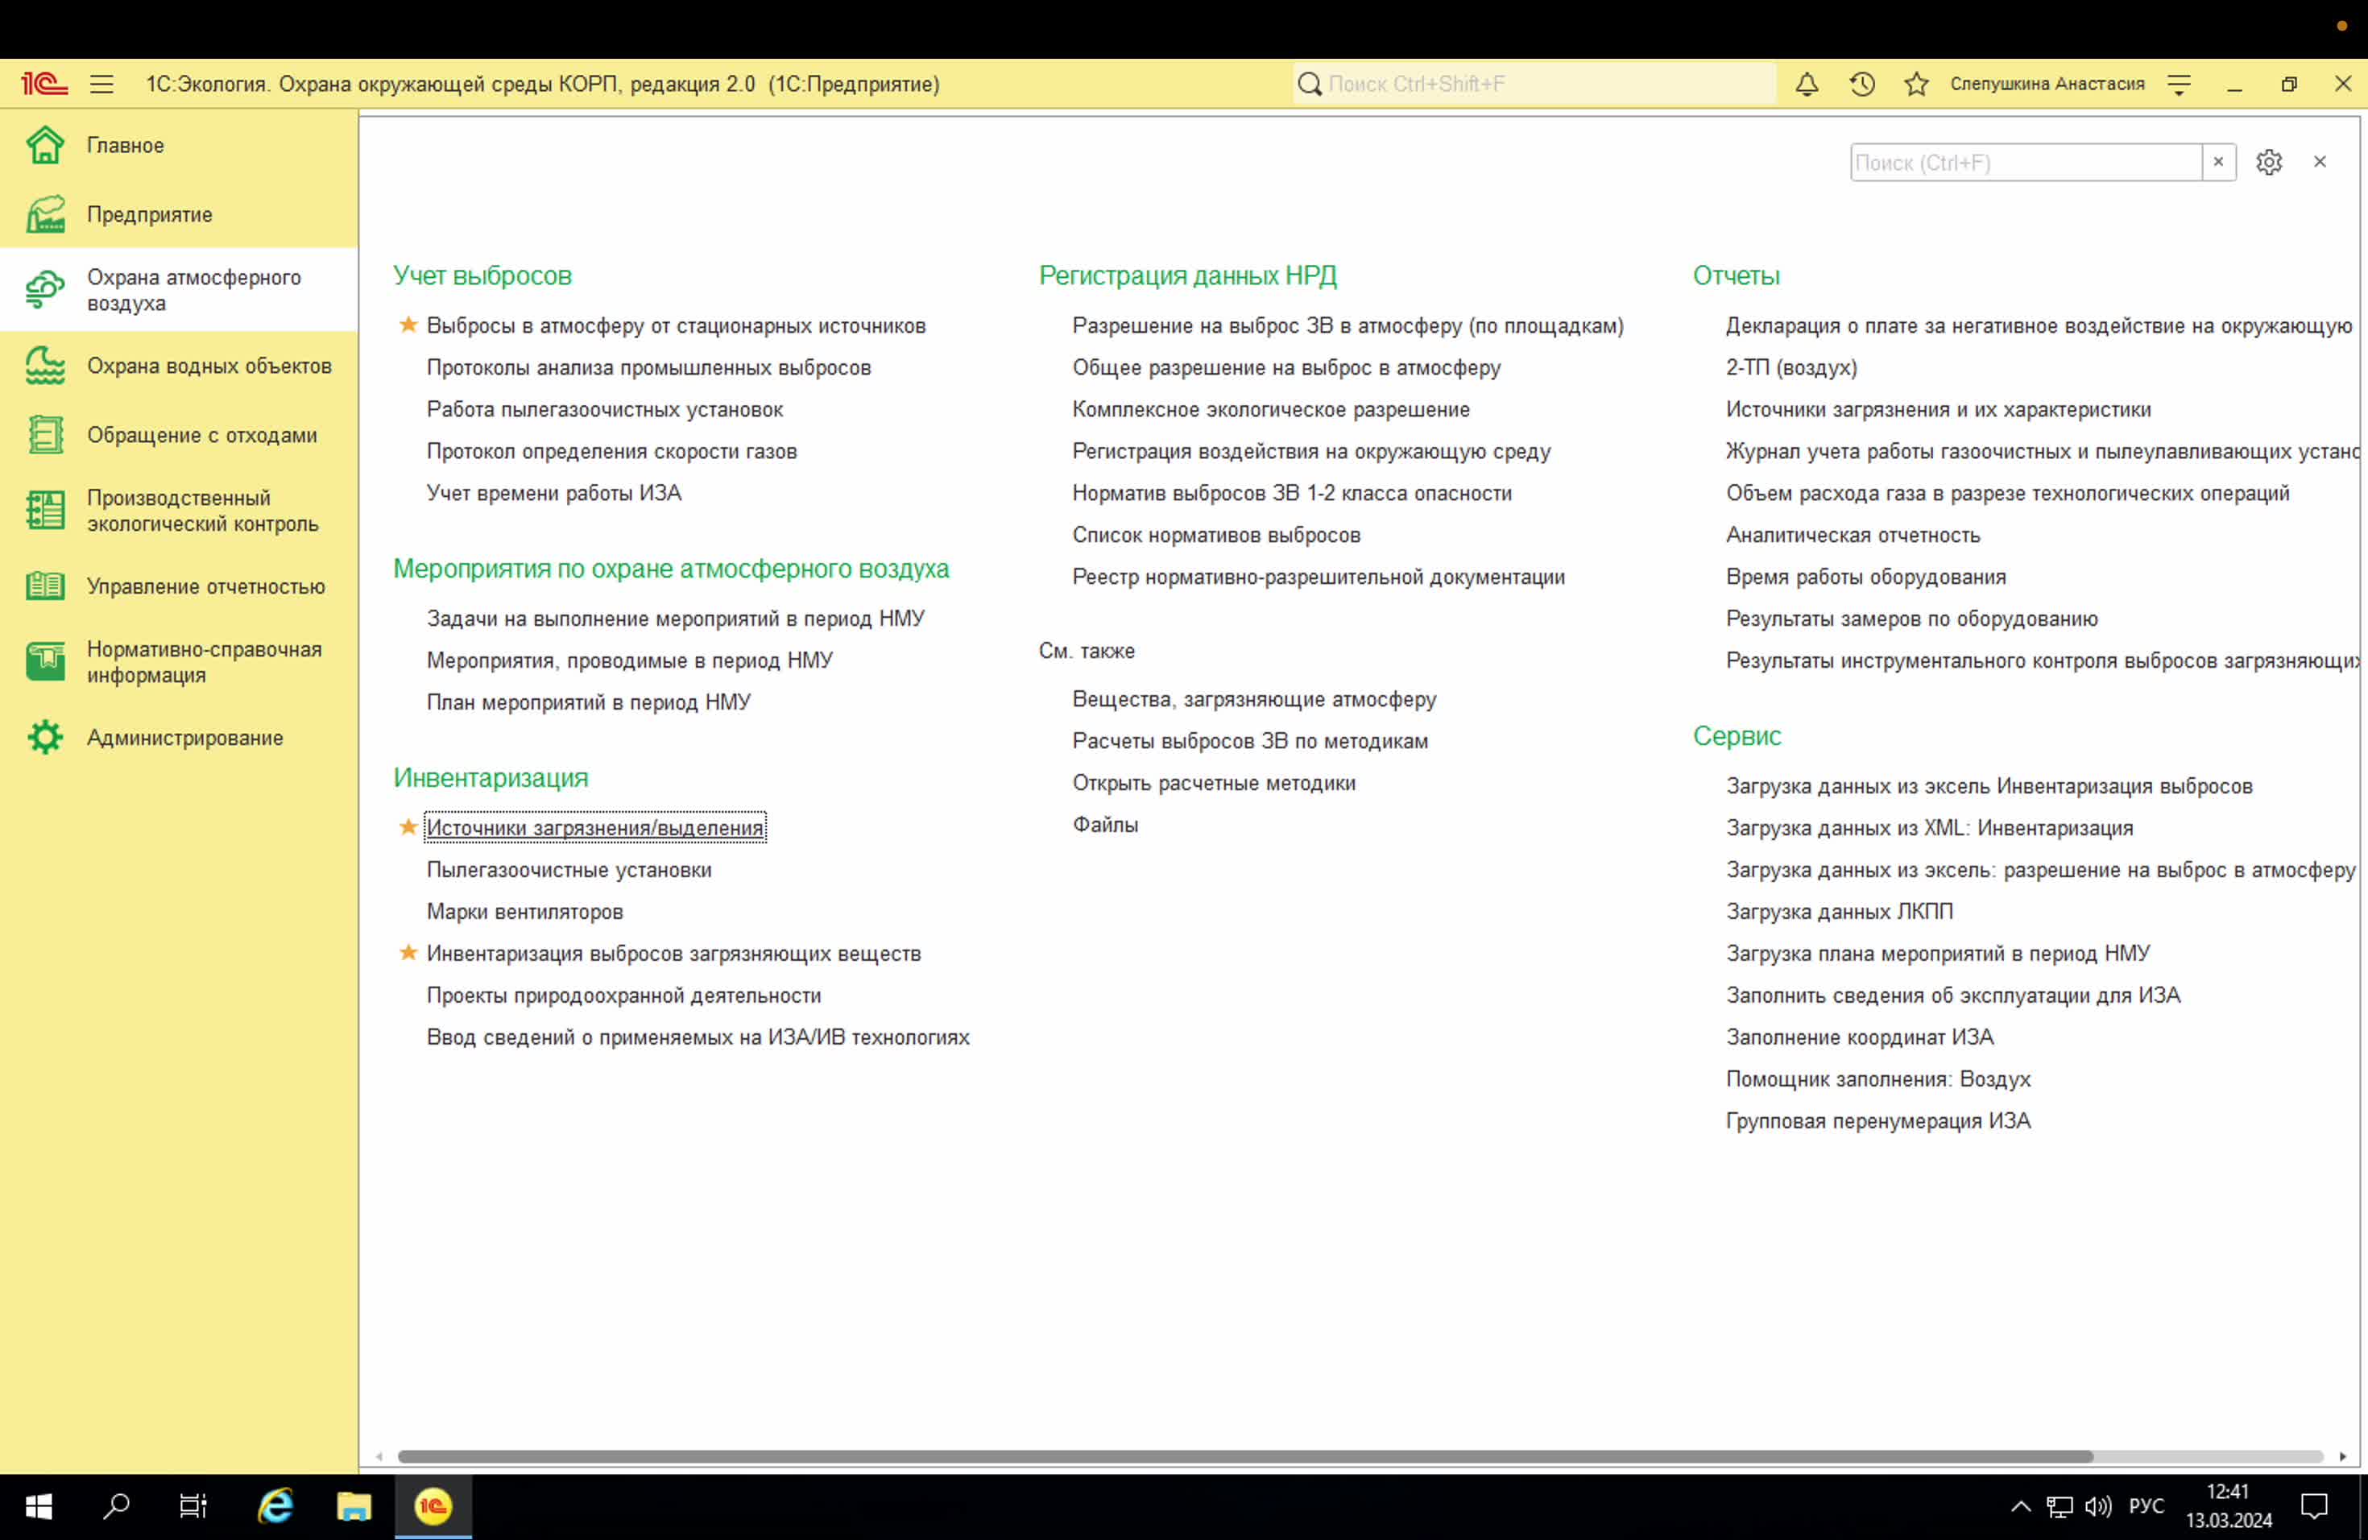Click Администрирование gear icon

point(46,737)
